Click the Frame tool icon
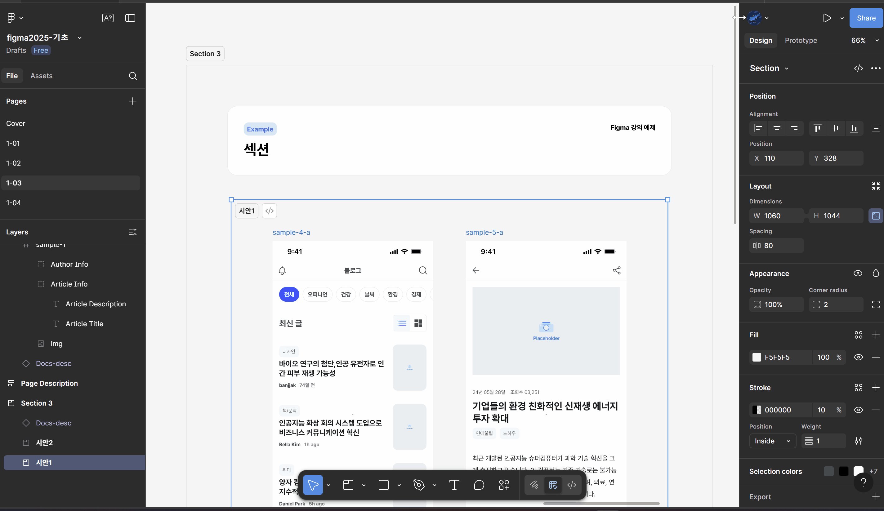 pos(348,485)
